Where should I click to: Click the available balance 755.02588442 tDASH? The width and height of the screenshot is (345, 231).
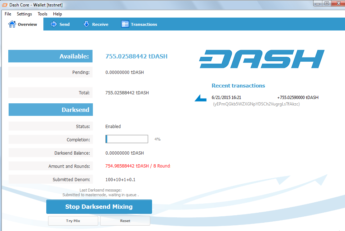coord(136,56)
